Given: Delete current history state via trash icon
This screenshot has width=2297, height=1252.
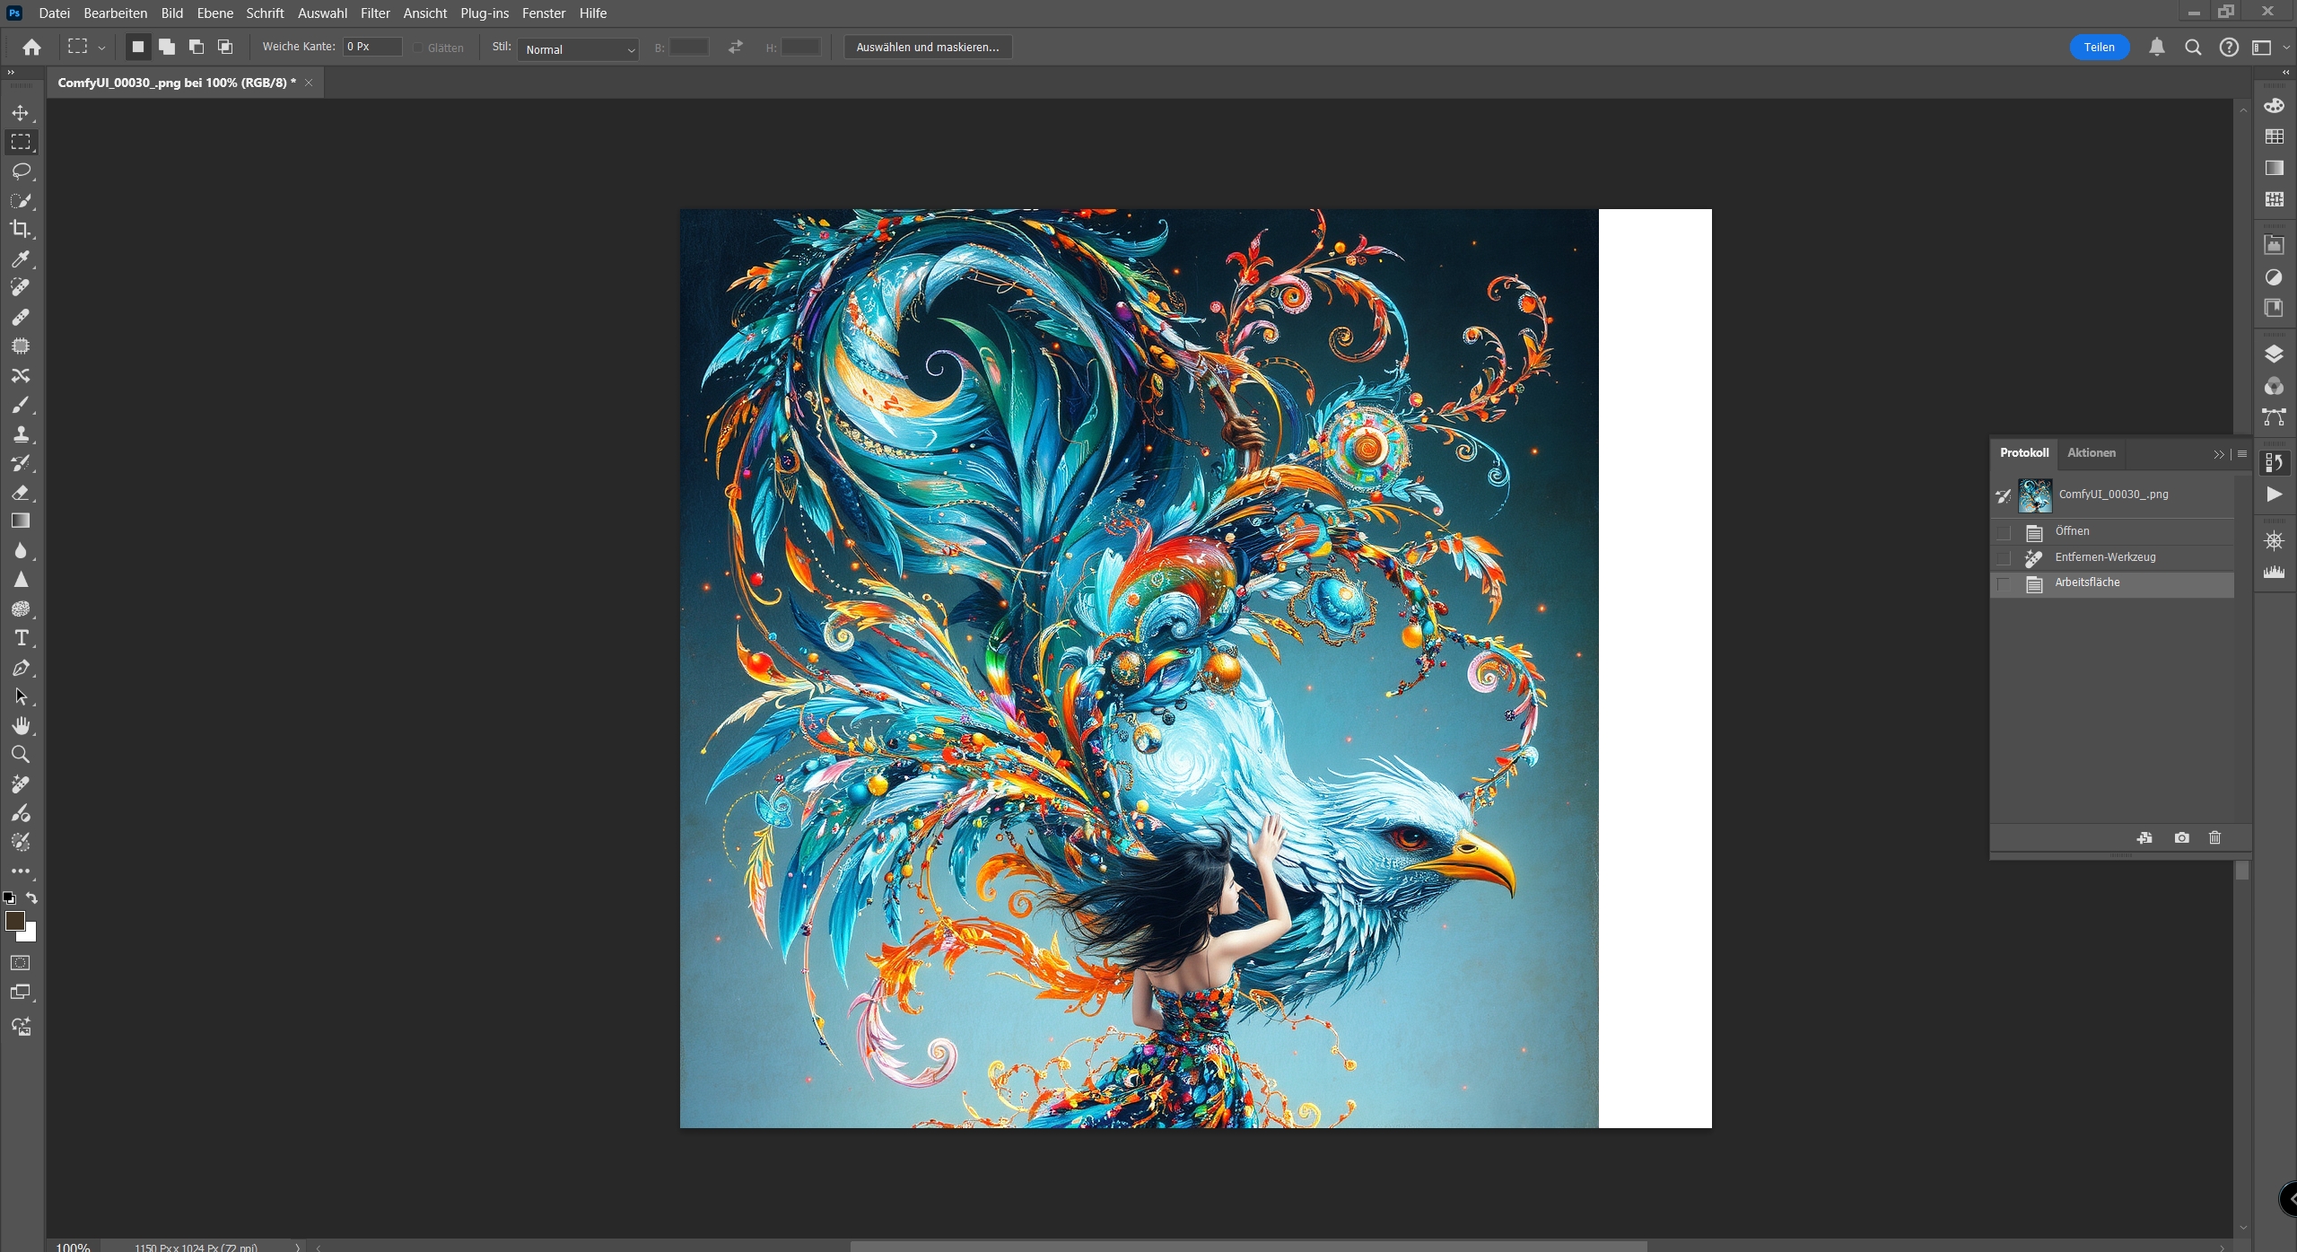Looking at the screenshot, I should pyautogui.click(x=2214, y=837).
